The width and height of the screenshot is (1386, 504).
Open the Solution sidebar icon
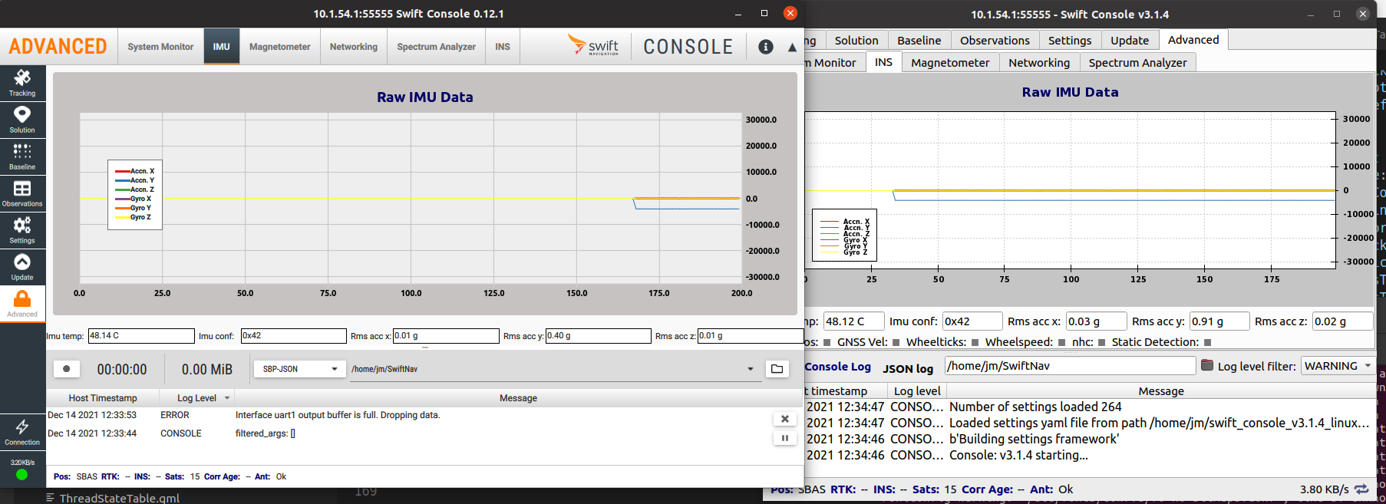coord(22,120)
